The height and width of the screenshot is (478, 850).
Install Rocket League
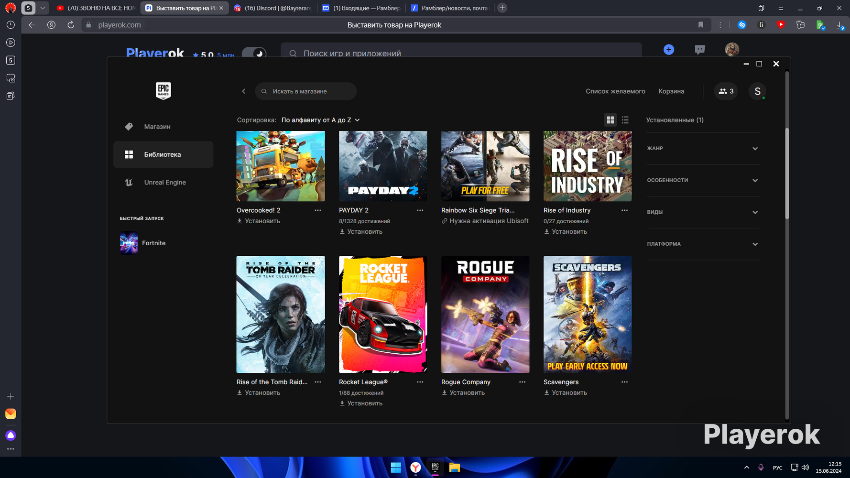click(x=361, y=403)
